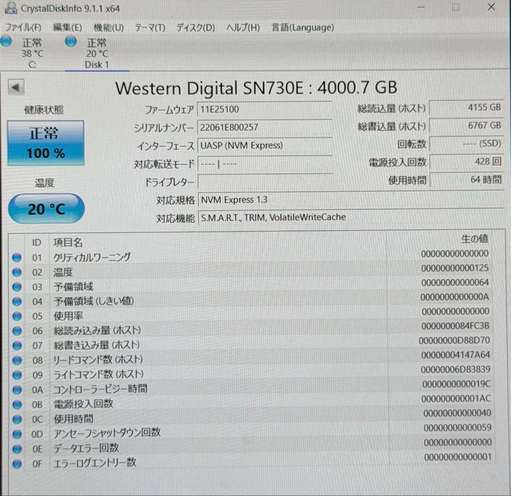Go to previous disk with left arrow
This screenshot has width=511, height=496.
pos(16,87)
